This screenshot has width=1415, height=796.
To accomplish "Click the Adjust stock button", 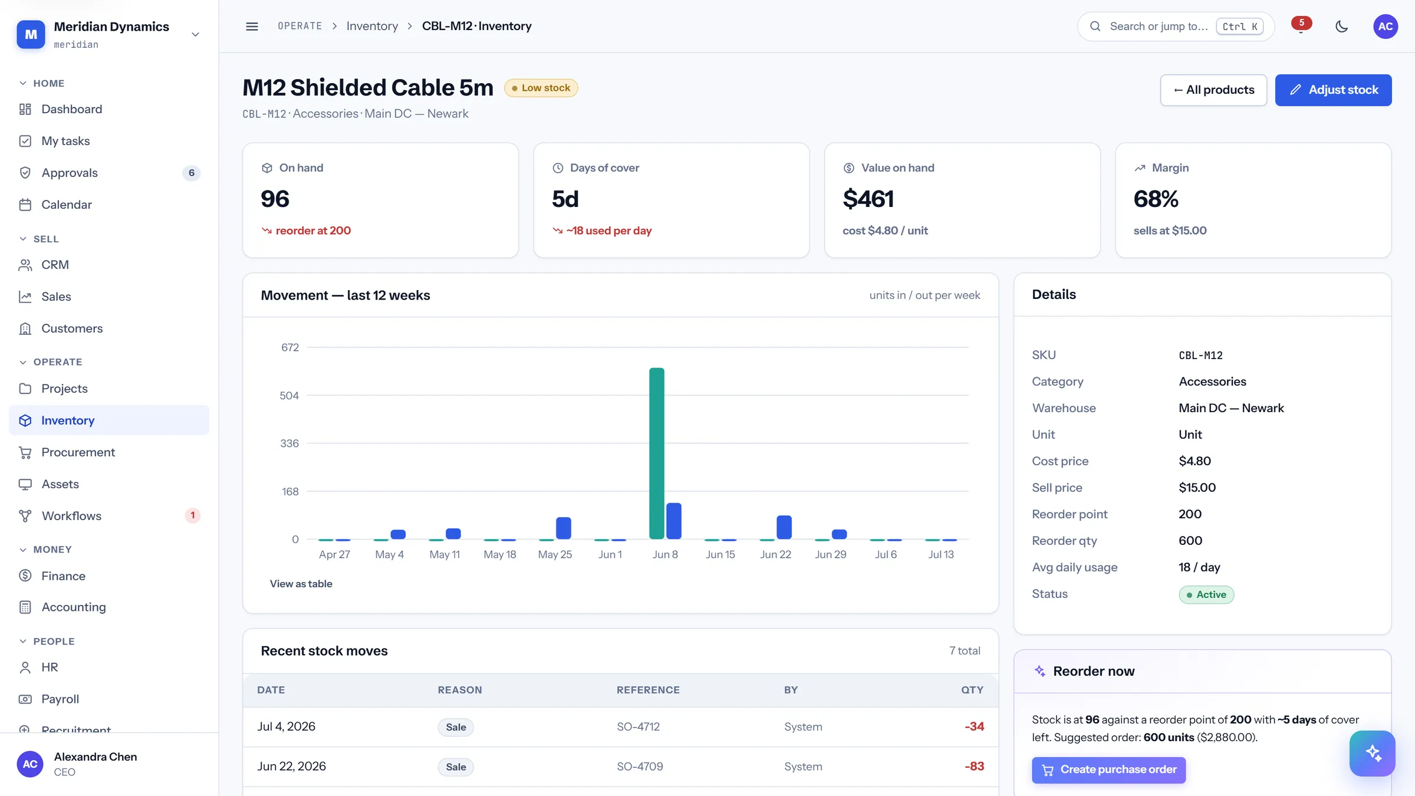I will pyautogui.click(x=1333, y=90).
